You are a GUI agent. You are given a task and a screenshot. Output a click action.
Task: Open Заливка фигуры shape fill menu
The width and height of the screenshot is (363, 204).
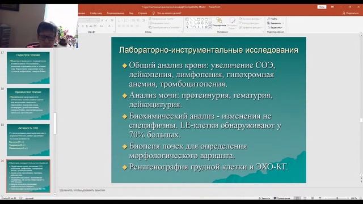click(250, 19)
